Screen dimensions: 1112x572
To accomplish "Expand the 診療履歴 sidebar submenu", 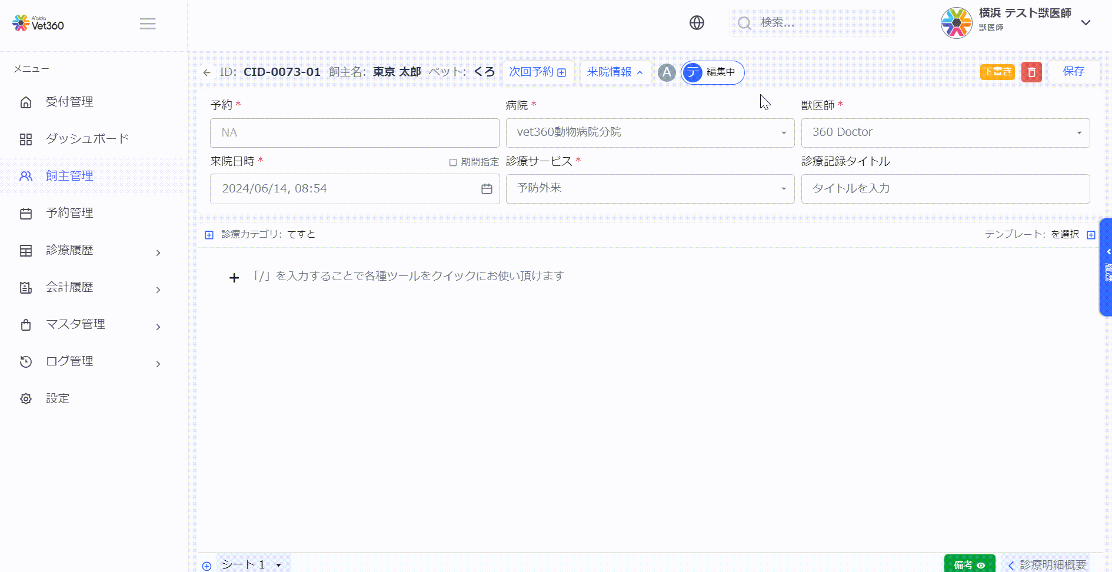I will coord(88,250).
